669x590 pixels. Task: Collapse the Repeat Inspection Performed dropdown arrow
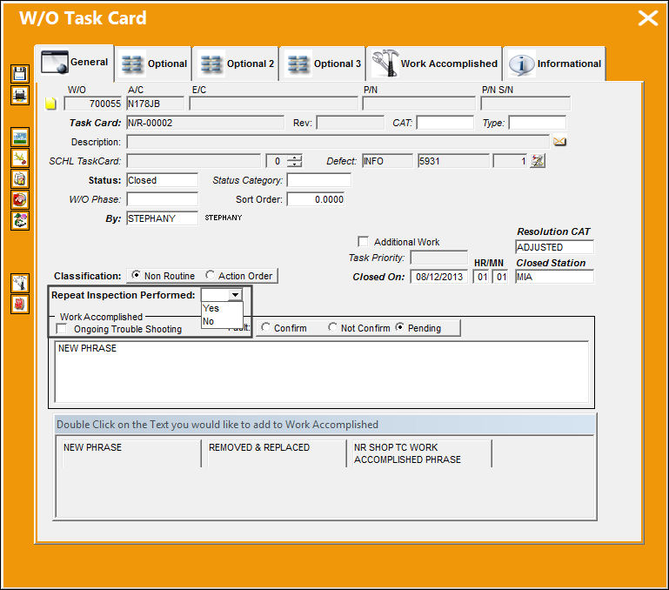(235, 295)
